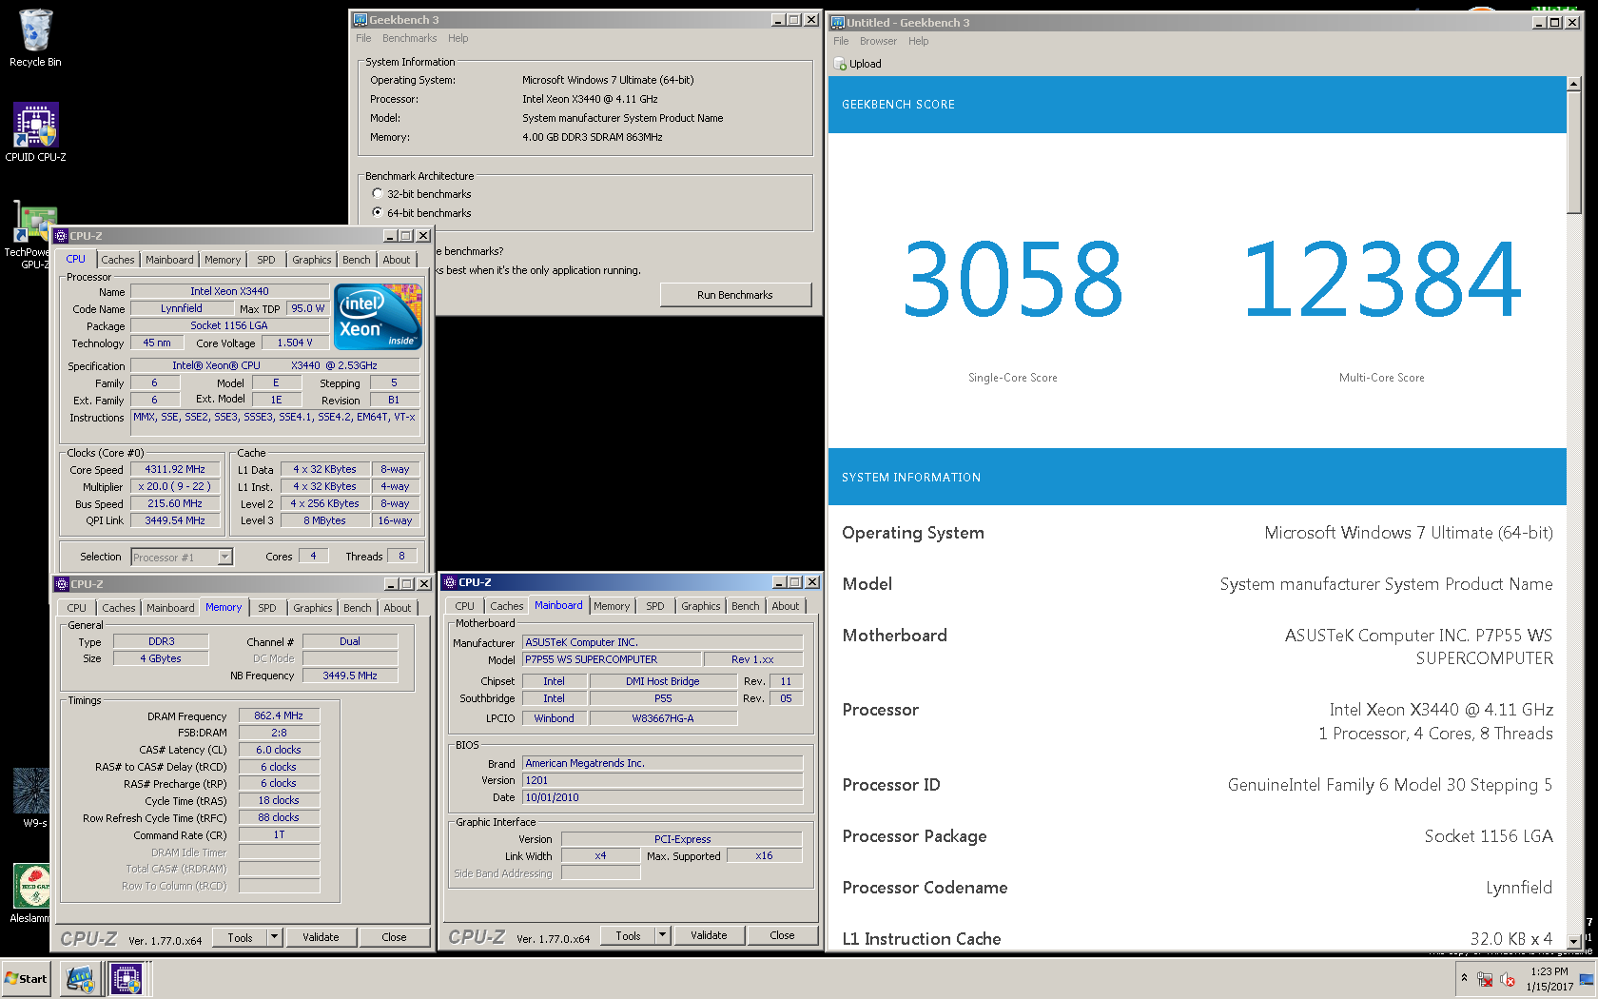Click Processor Codename value Lynnfield in results
The height and width of the screenshot is (999, 1598).
[1519, 888]
